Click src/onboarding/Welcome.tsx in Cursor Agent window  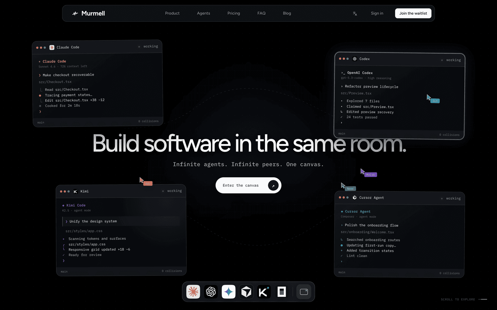(368, 232)
